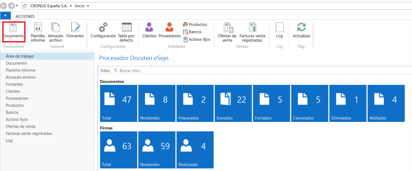Open the Pendientes documents tile
The width and height of the screenshot is (412, 171).
click(157, 103)
